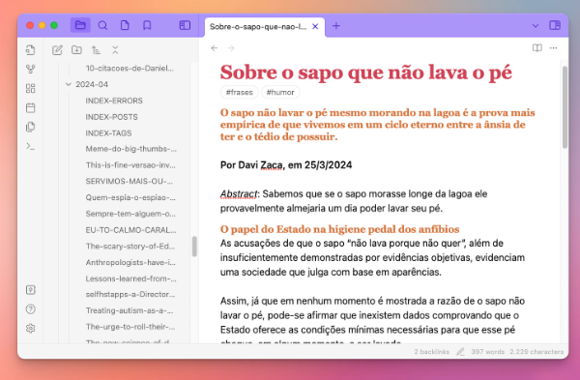The image size is (580, 380).
Task: Click title Sobre o sapo que não lava o pé
Action: 365,73
